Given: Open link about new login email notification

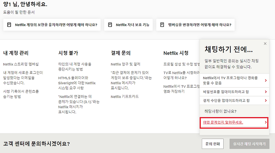Looking at the screenshot, I should tap(23, 78).
